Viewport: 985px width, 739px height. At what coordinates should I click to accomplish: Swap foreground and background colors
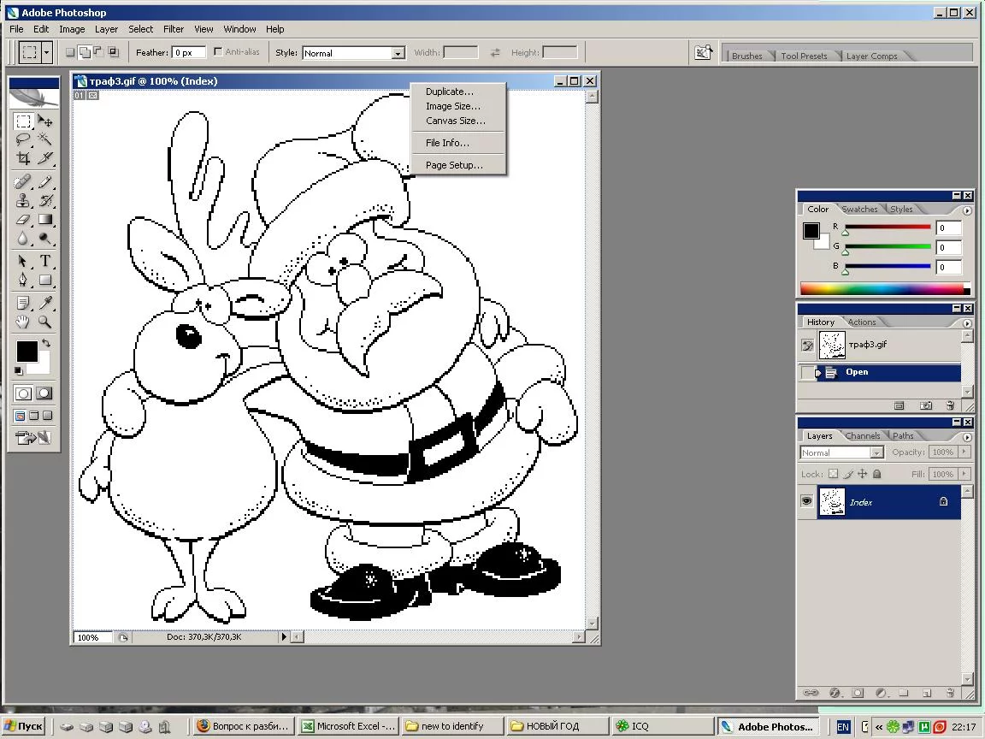coord(45,344)
